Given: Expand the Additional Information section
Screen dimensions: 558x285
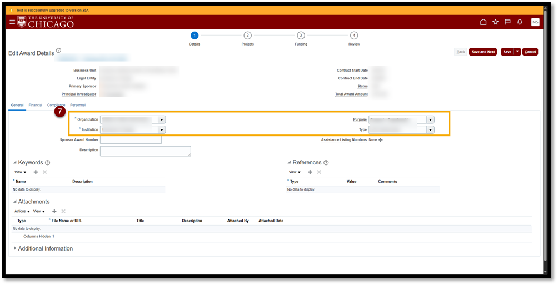Looking at the screenshot, I should (x=15, y=248).
